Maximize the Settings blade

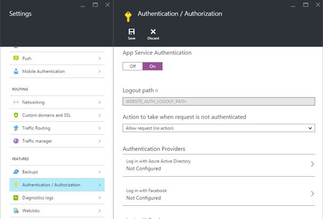point(95,5)
